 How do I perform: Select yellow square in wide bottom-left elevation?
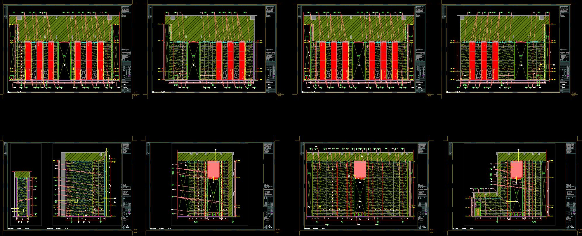point(76,200)
